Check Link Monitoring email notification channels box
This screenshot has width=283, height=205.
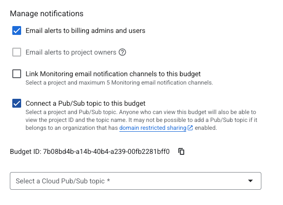17,74
